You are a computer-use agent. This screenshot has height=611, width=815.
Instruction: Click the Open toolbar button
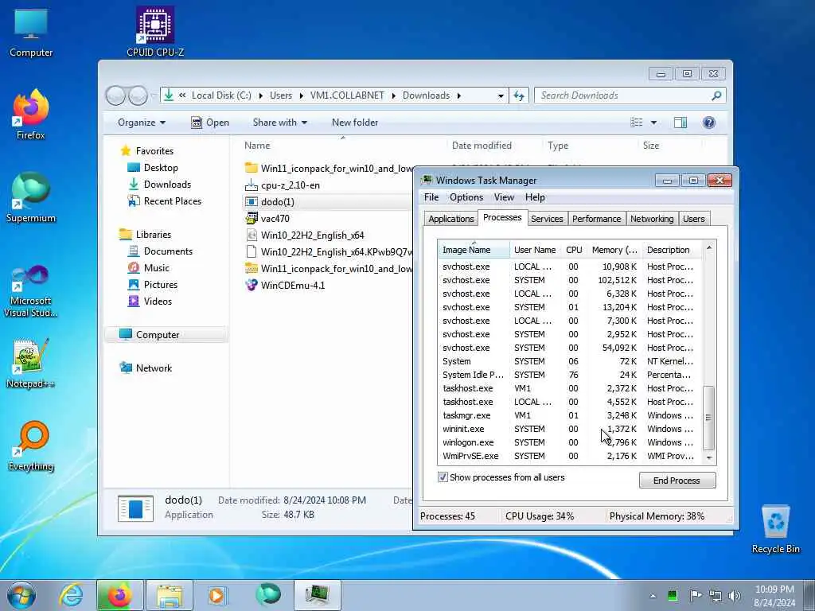(x=210, y=123)
